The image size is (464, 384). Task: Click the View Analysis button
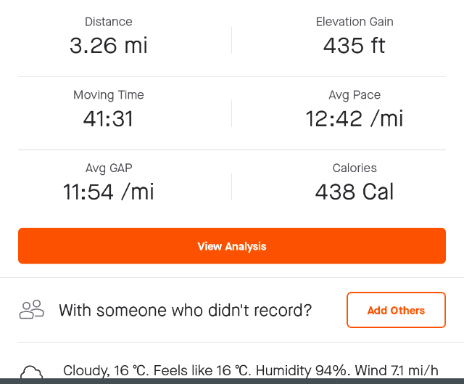pos(232,246)
